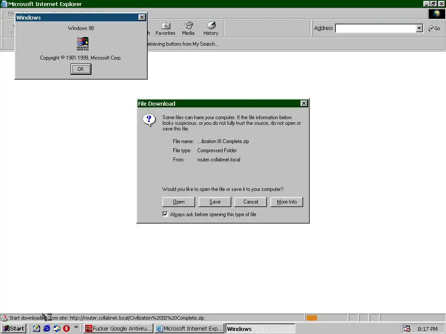Image resolution: width=446 pixels, height=334 pixels.
Task: Open the Media toolbar button
Action: (188, 28)
